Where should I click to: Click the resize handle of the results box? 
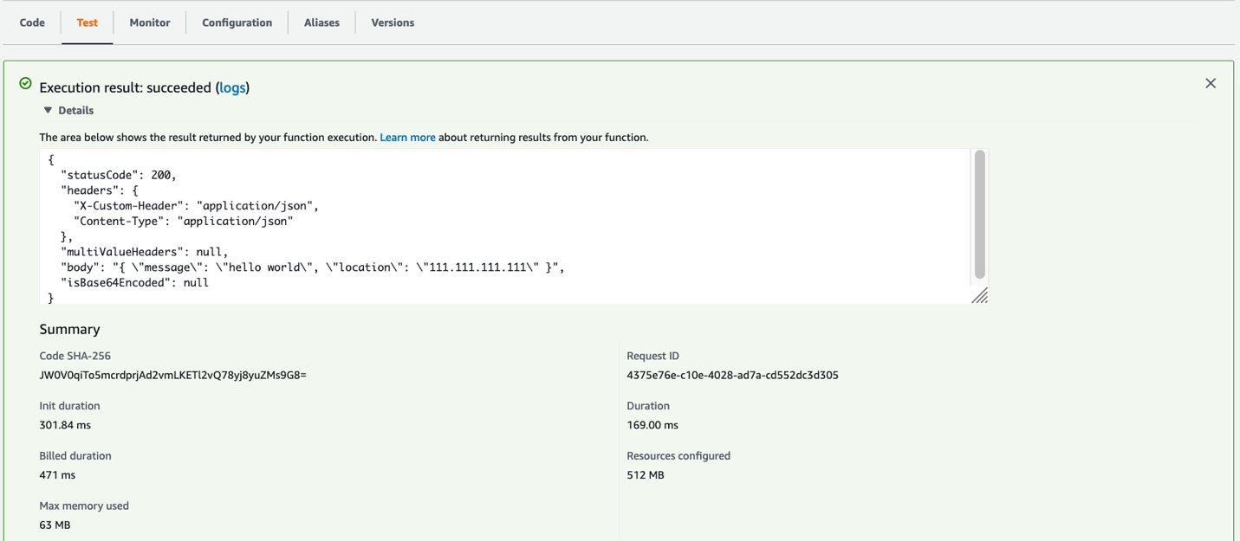(x=980, y=296)
